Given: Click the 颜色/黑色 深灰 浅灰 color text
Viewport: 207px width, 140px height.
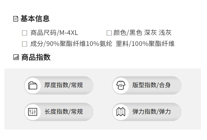Looking at the screenshot, I should pos(143,33).
